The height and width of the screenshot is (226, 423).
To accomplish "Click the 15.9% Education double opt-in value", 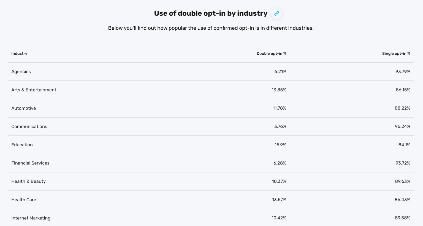I will click(280, 145).
